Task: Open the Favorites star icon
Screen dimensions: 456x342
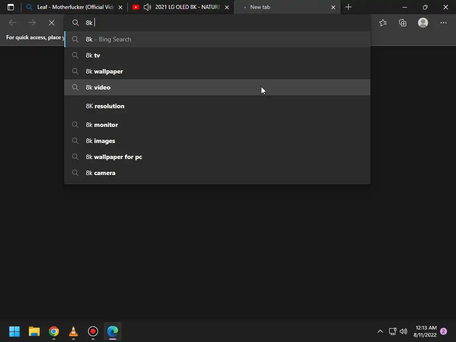Action: pyautogui.click(x=383, y=23)
